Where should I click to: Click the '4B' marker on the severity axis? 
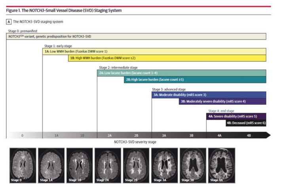click(x=249, y=135)
